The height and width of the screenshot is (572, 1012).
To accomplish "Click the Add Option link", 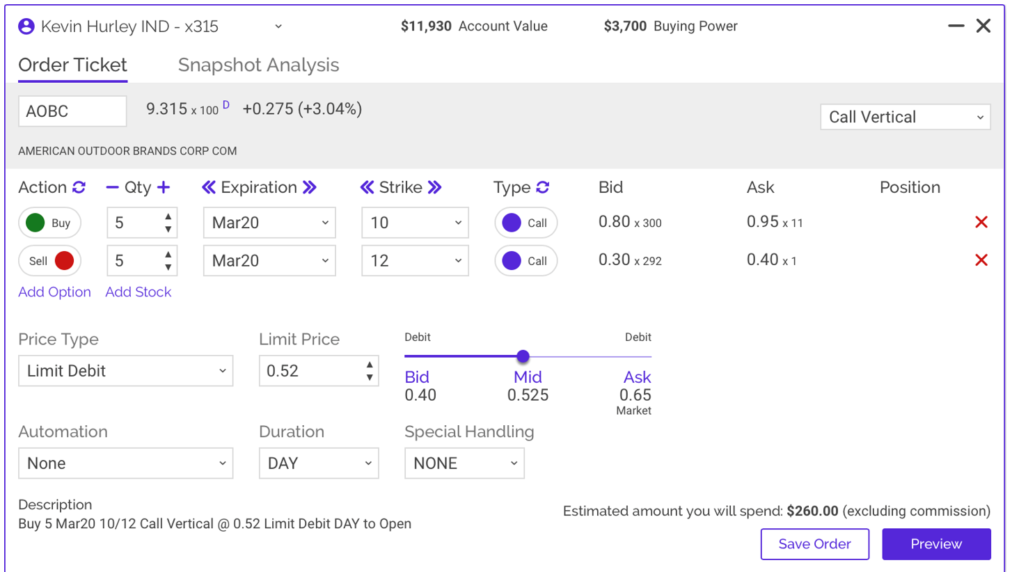I will point(54,292).
